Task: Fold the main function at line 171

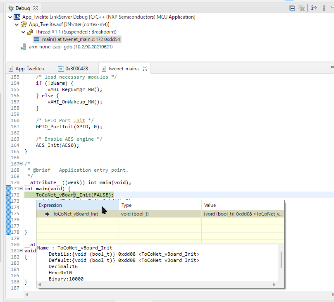Action: 21,189
